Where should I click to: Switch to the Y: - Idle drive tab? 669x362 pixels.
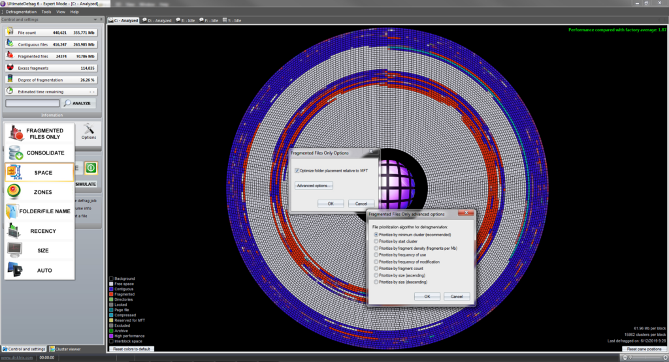click(232, 20)
